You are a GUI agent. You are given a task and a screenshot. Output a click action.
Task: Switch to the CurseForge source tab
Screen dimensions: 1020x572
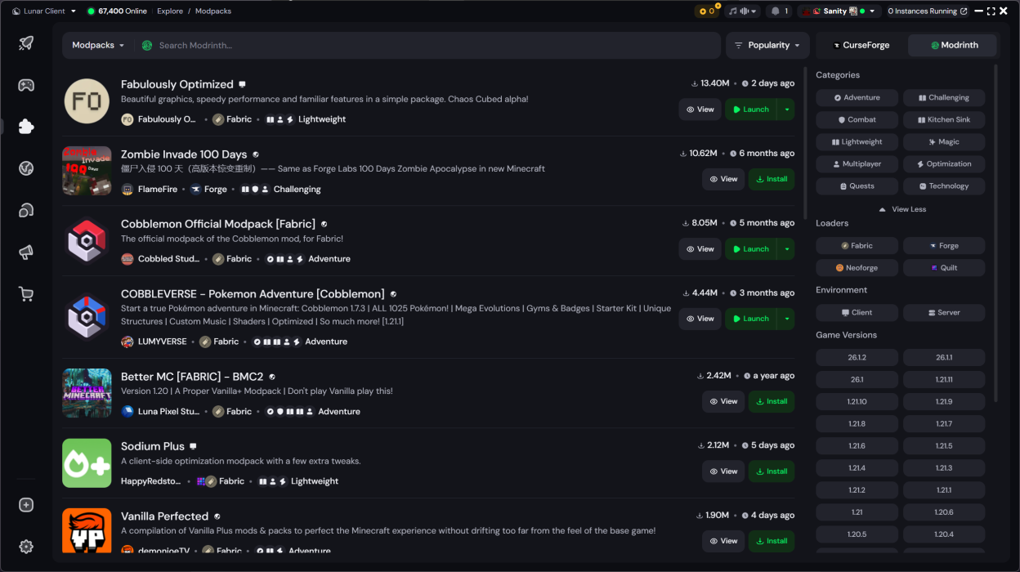point(861,46)
